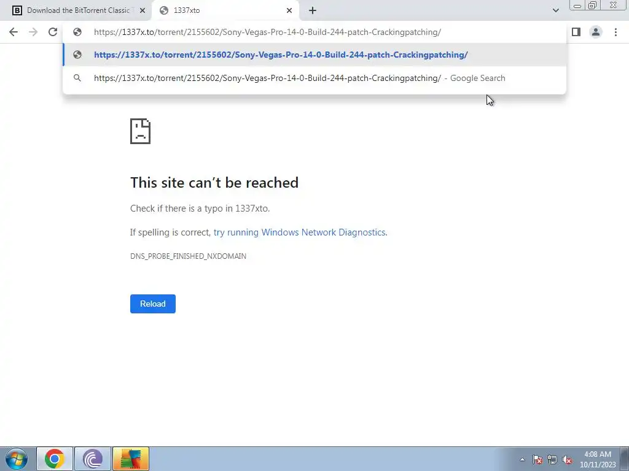
Task: Click the network status tray icon
Action: pyautogui.click(x=552, y=460)
